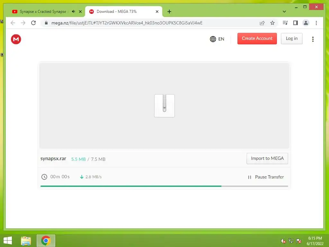Expand the tab search chevron
329x247 pixels.
284,12
